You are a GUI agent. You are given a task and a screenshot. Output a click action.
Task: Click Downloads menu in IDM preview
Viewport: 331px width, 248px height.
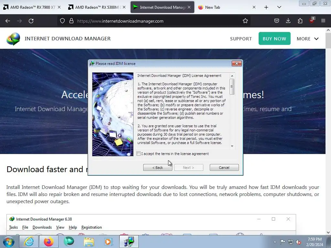[42, 227]
